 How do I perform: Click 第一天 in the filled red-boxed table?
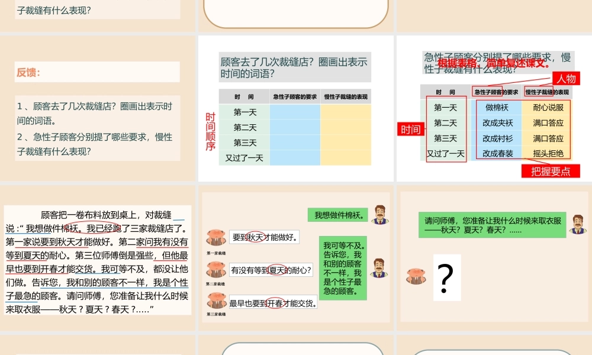[x=446, y=108]
